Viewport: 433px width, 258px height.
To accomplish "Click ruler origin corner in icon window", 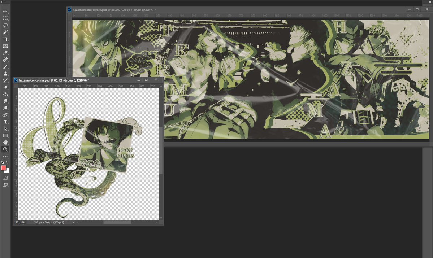I will coord(16,86).
